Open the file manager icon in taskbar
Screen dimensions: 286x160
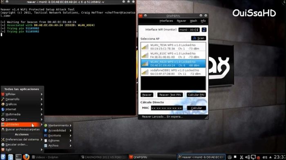coord(11,157)
